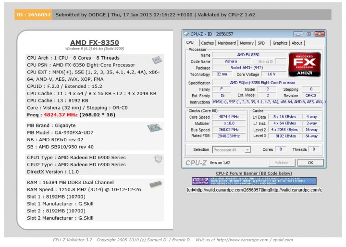346x247 pixels.
Task: Click the GPU2 Type AMD Radeon HD 6900 line
Action: [76, 165]
